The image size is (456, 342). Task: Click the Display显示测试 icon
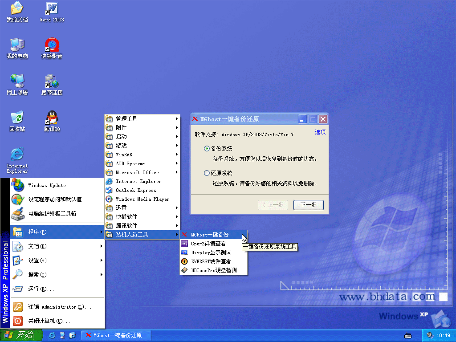coord(184,252)
